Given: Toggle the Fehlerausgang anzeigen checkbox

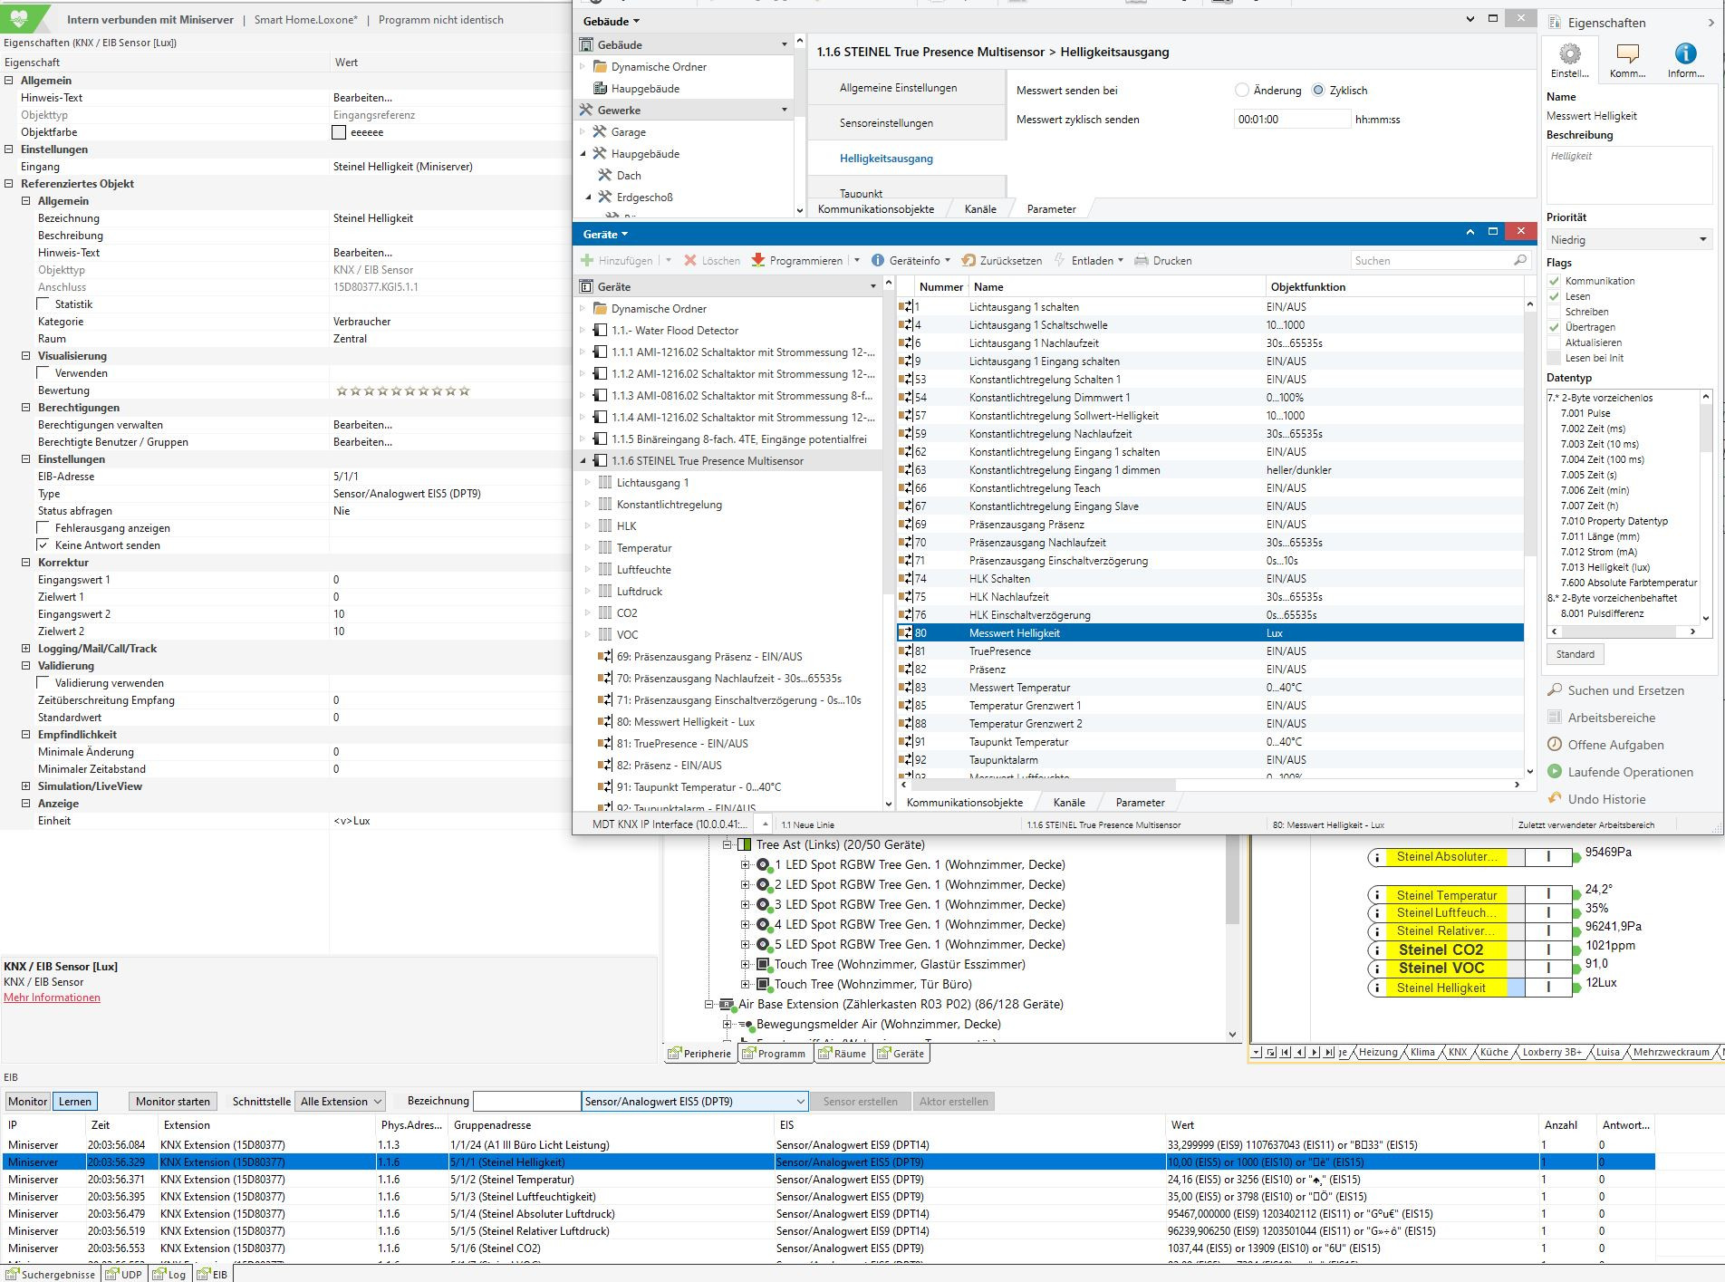Looking at the screenshot, I should point(43,528).
